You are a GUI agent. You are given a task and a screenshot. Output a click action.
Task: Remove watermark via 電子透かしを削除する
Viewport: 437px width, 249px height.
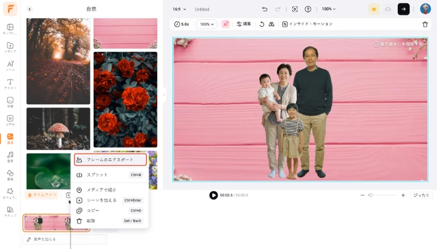point(398,44)
